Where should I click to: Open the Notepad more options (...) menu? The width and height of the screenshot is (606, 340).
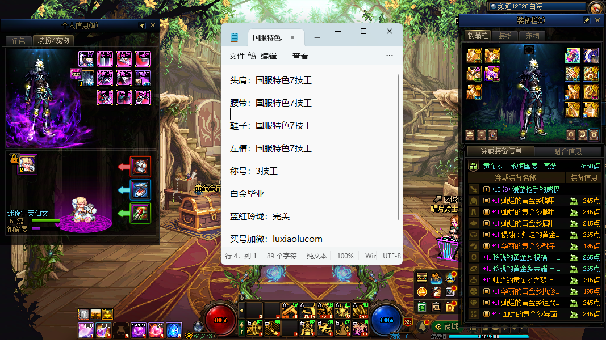(389, 56)
